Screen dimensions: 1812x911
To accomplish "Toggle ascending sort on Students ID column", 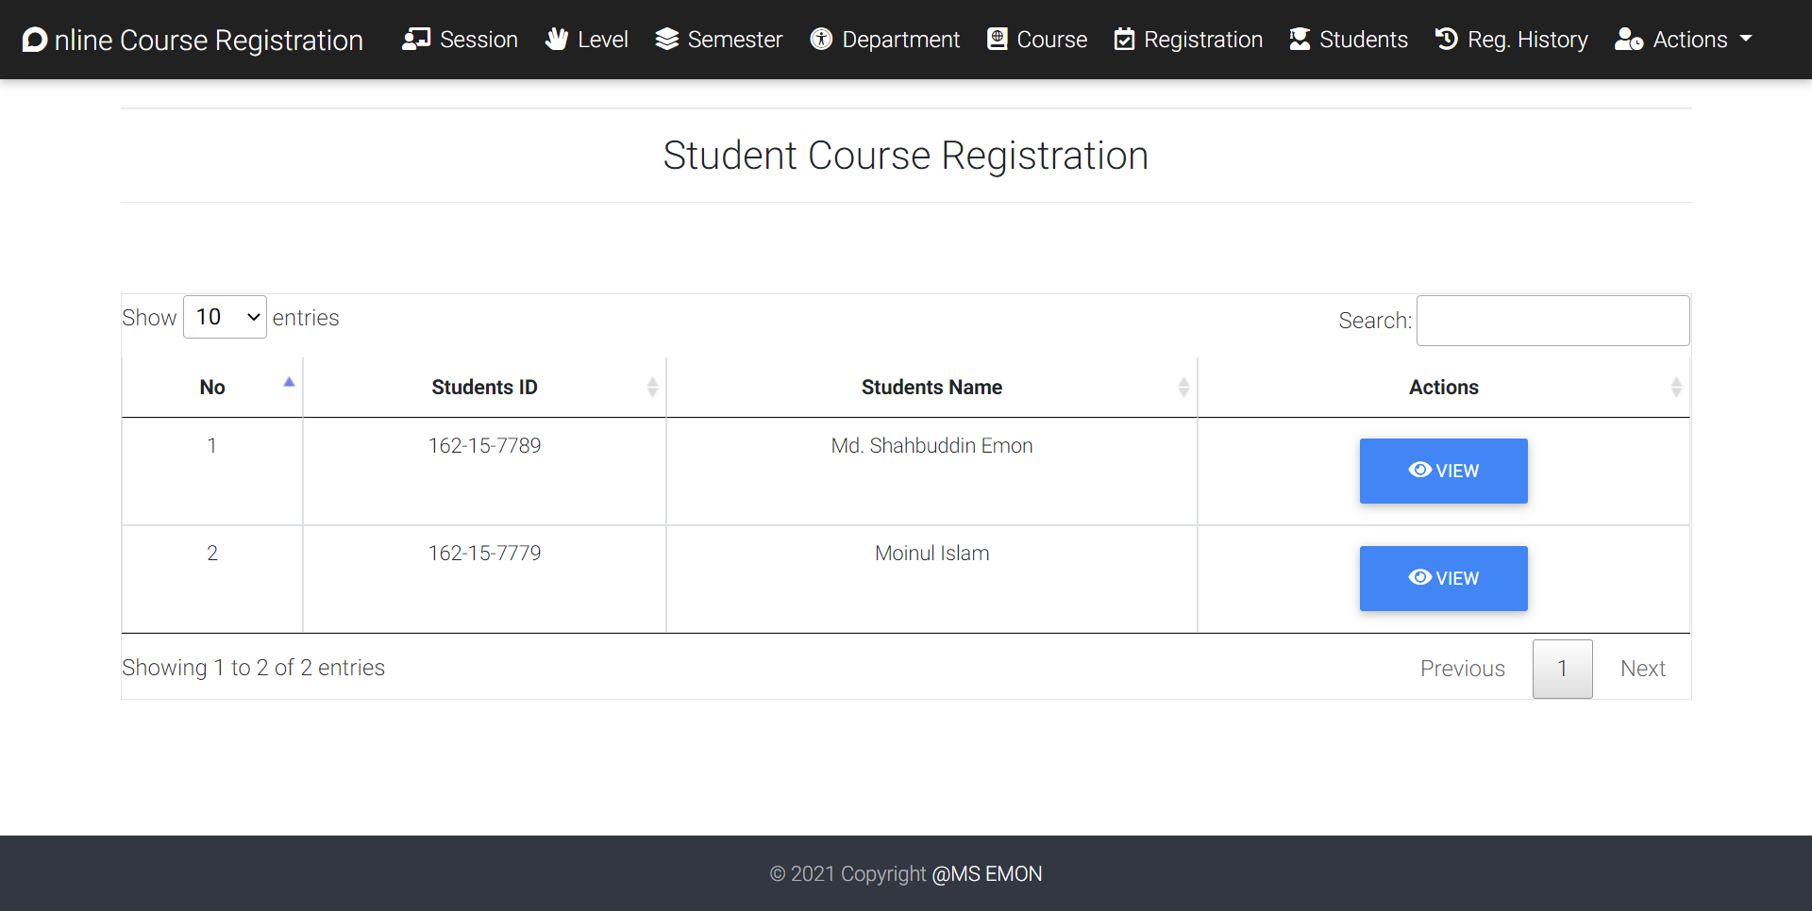I will (651, 386).
